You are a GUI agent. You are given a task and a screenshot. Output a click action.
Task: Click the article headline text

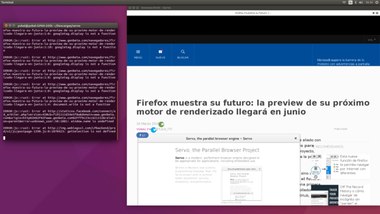tap(253, 107)
